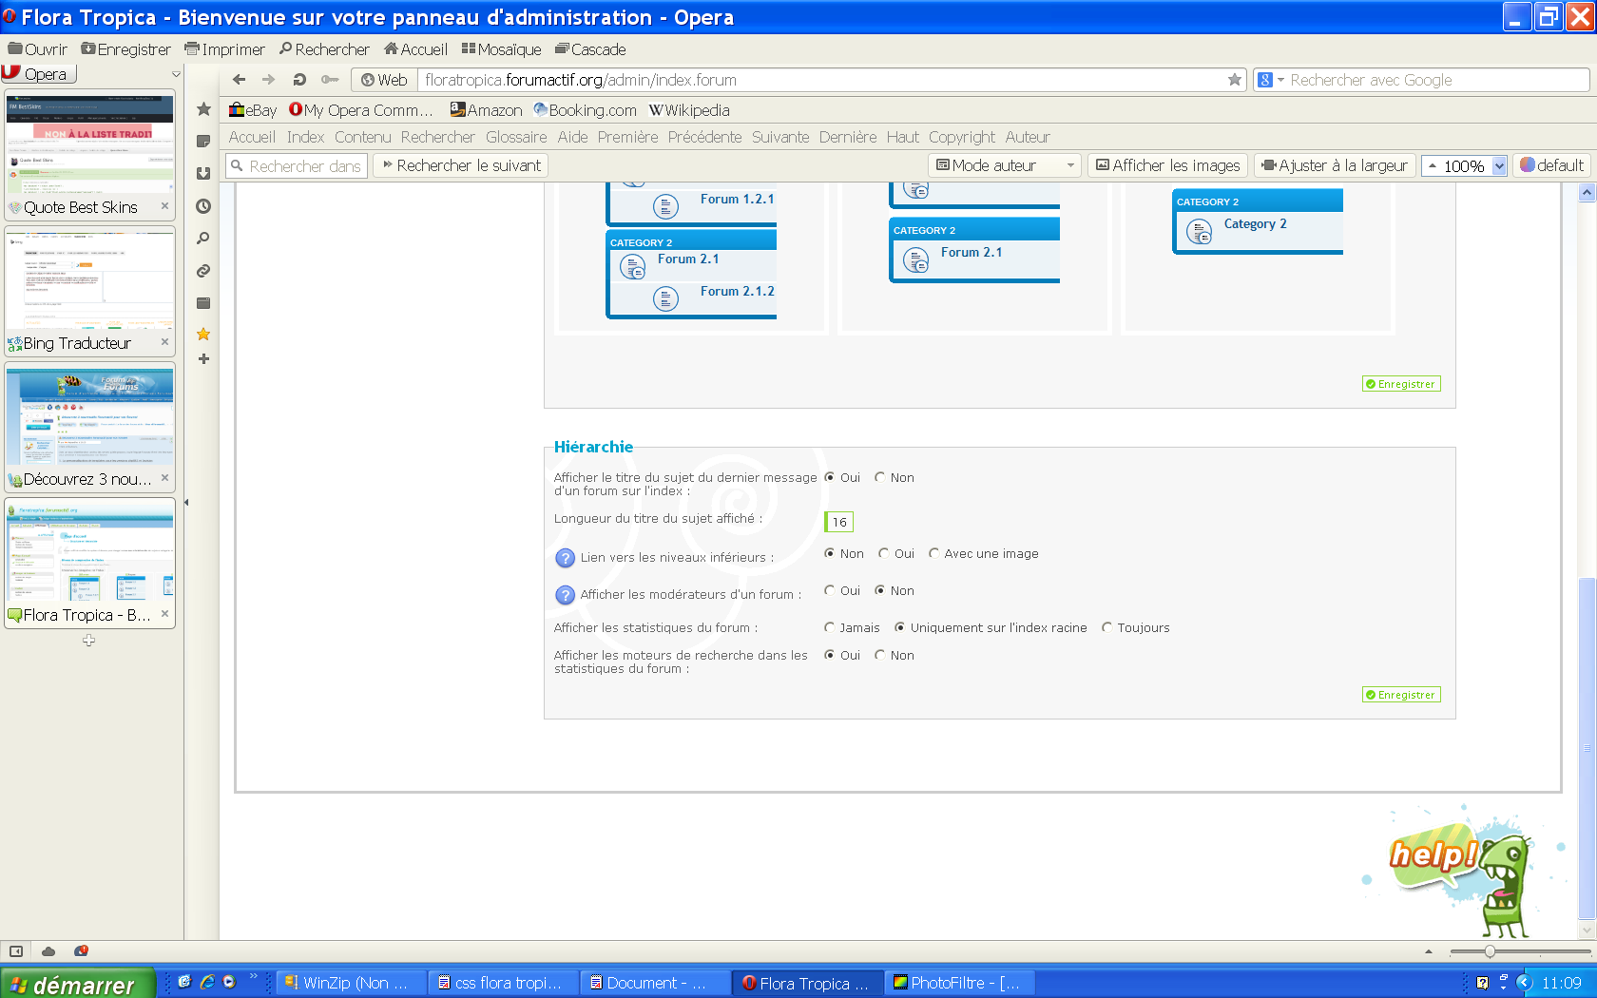Click Enregistrer button below forum layouts
The width and height of the screenshot is (1597, 998).
pyautogui.click(x=1401, y=384)
